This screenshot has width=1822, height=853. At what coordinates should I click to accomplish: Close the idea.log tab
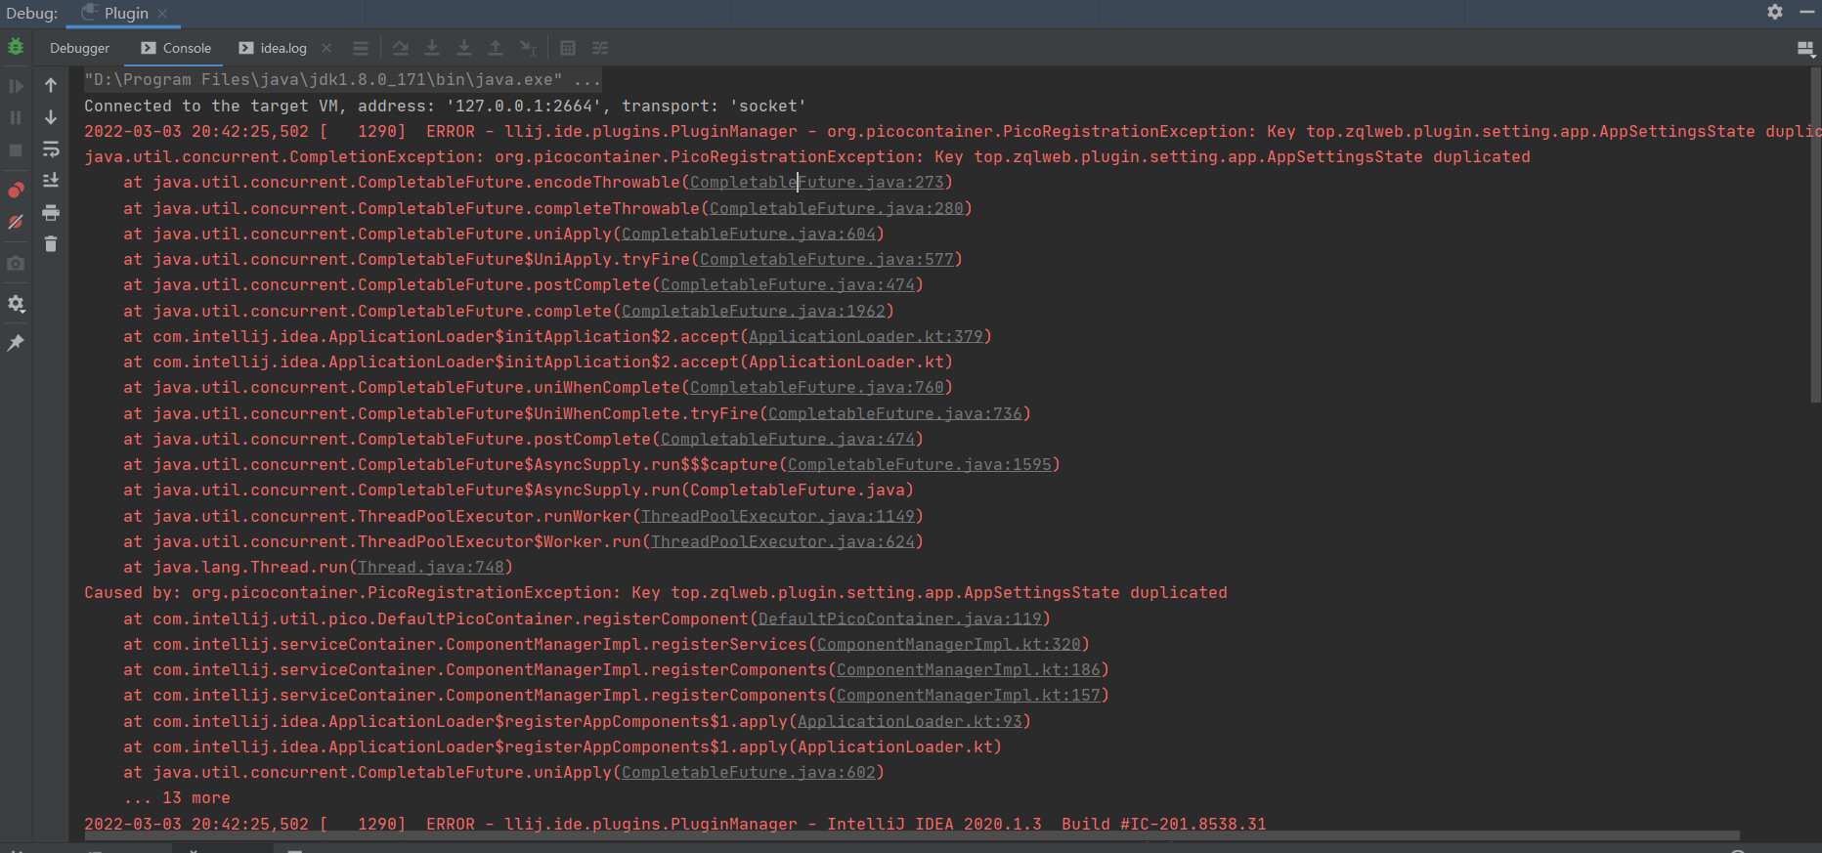click(326, 48)
